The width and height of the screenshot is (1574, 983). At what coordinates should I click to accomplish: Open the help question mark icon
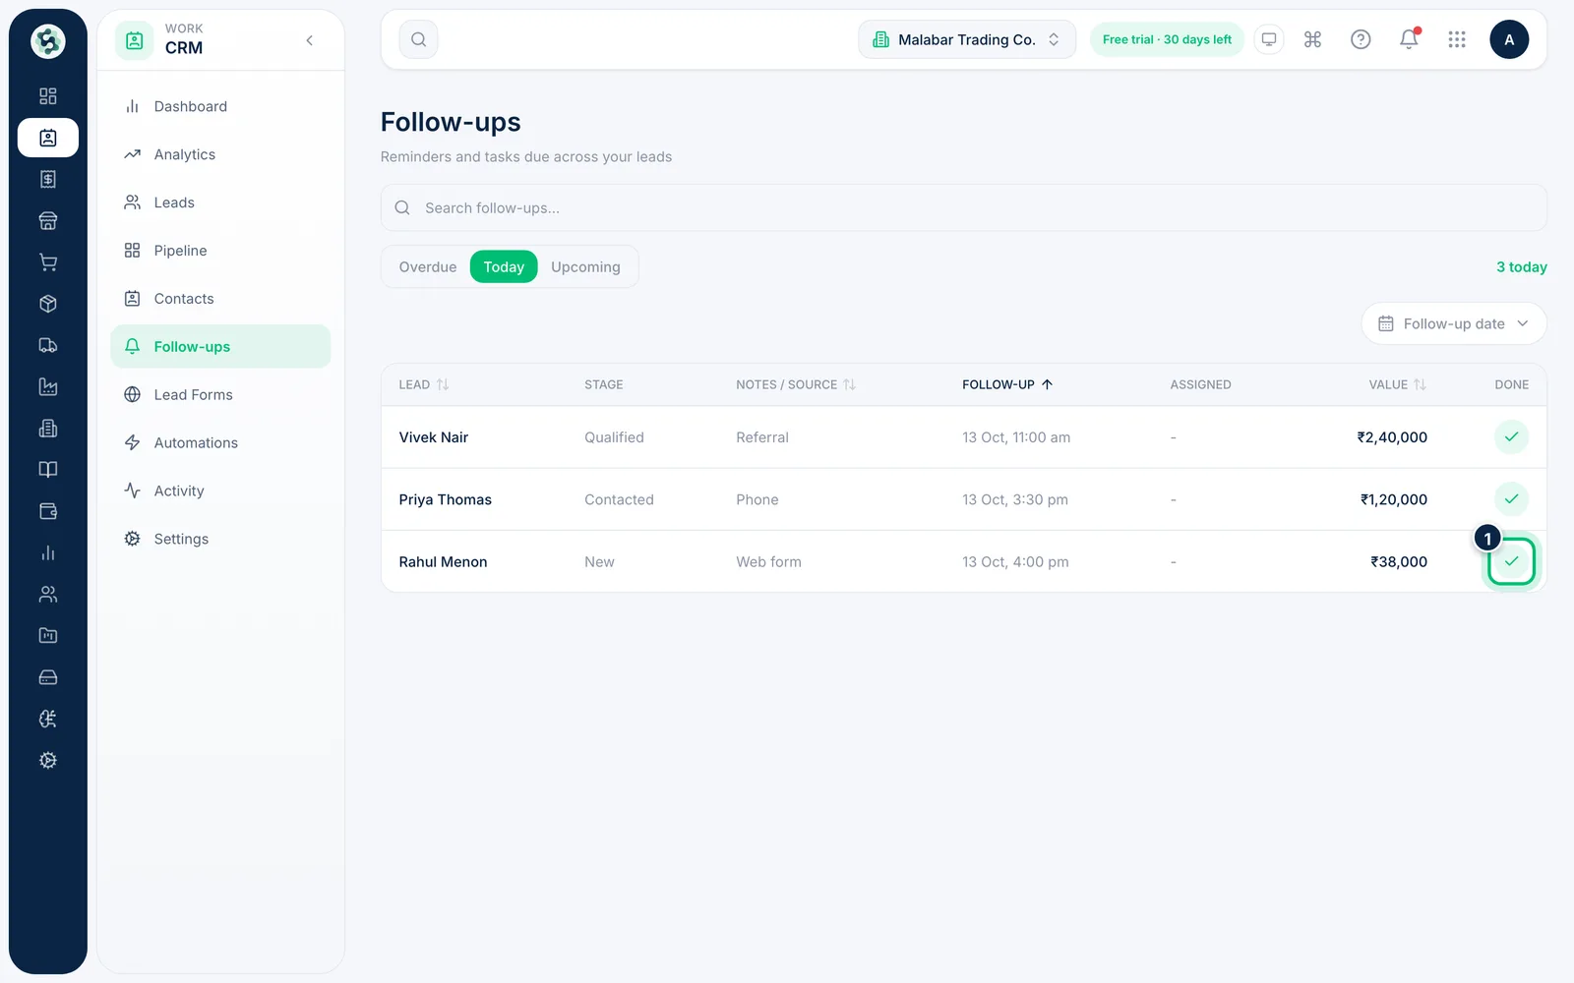coord(1361,39)
